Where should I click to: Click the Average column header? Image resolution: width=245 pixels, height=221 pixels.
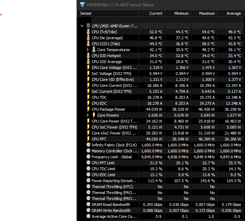[x=230, y=13]
